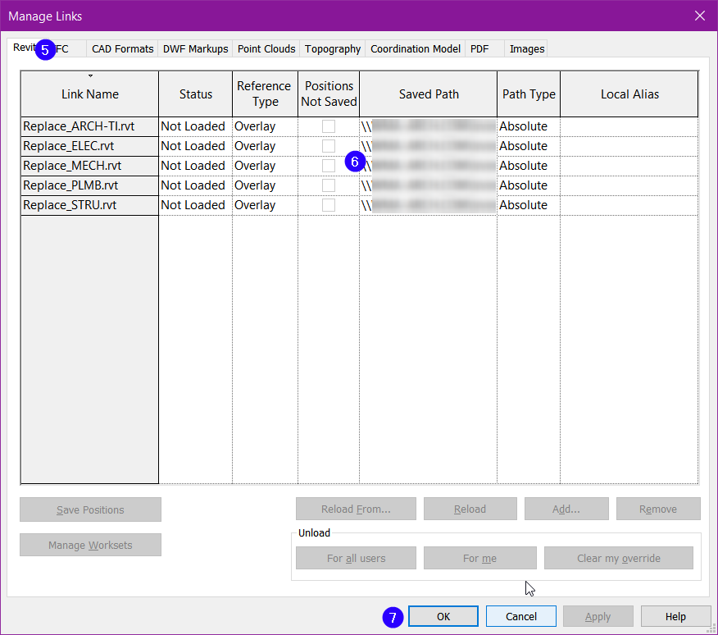The height and width of the screenshot is (635, 718).
Task: Check Positions Not Saved for Replace_STRU.rvt
Action: click(329, 204)
